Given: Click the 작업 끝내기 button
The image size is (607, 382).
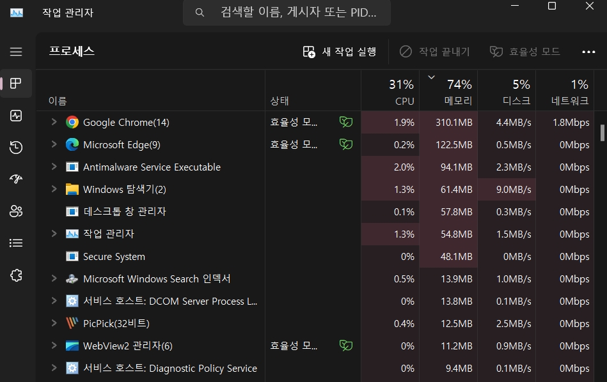Looking at the screenshot, I should click(x=434, y=51).
